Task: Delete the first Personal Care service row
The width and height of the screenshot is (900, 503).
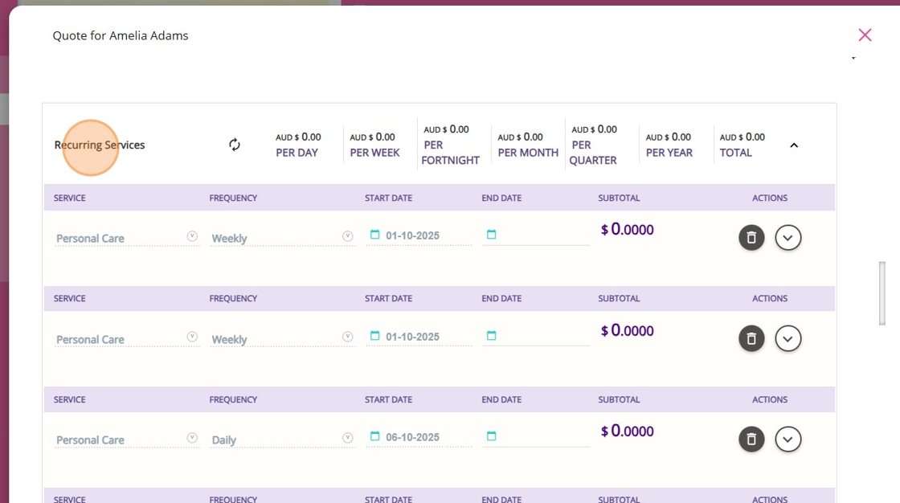Action: point(751,238)
